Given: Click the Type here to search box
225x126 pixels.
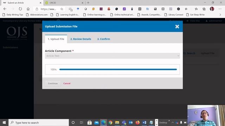Looking at the screenshot, I should point(39,122).
